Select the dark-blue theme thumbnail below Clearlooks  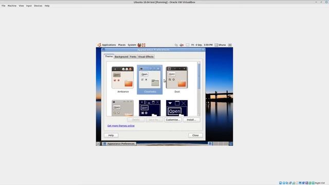[150, 108]
